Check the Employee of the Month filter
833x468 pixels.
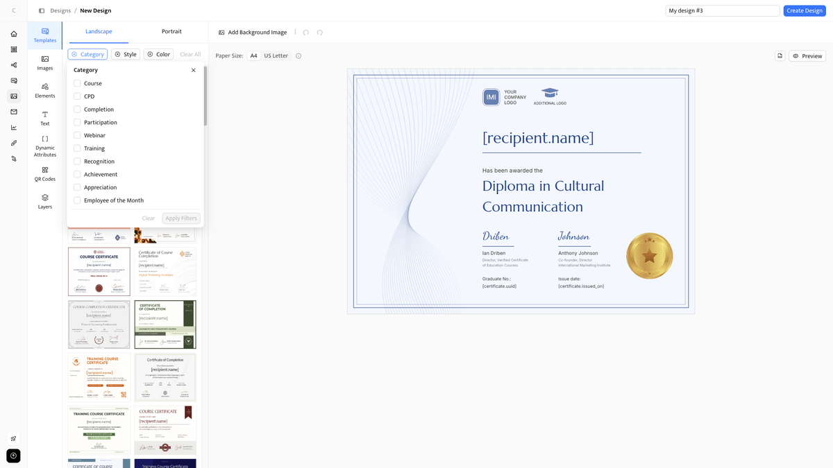tap(78, 200)
